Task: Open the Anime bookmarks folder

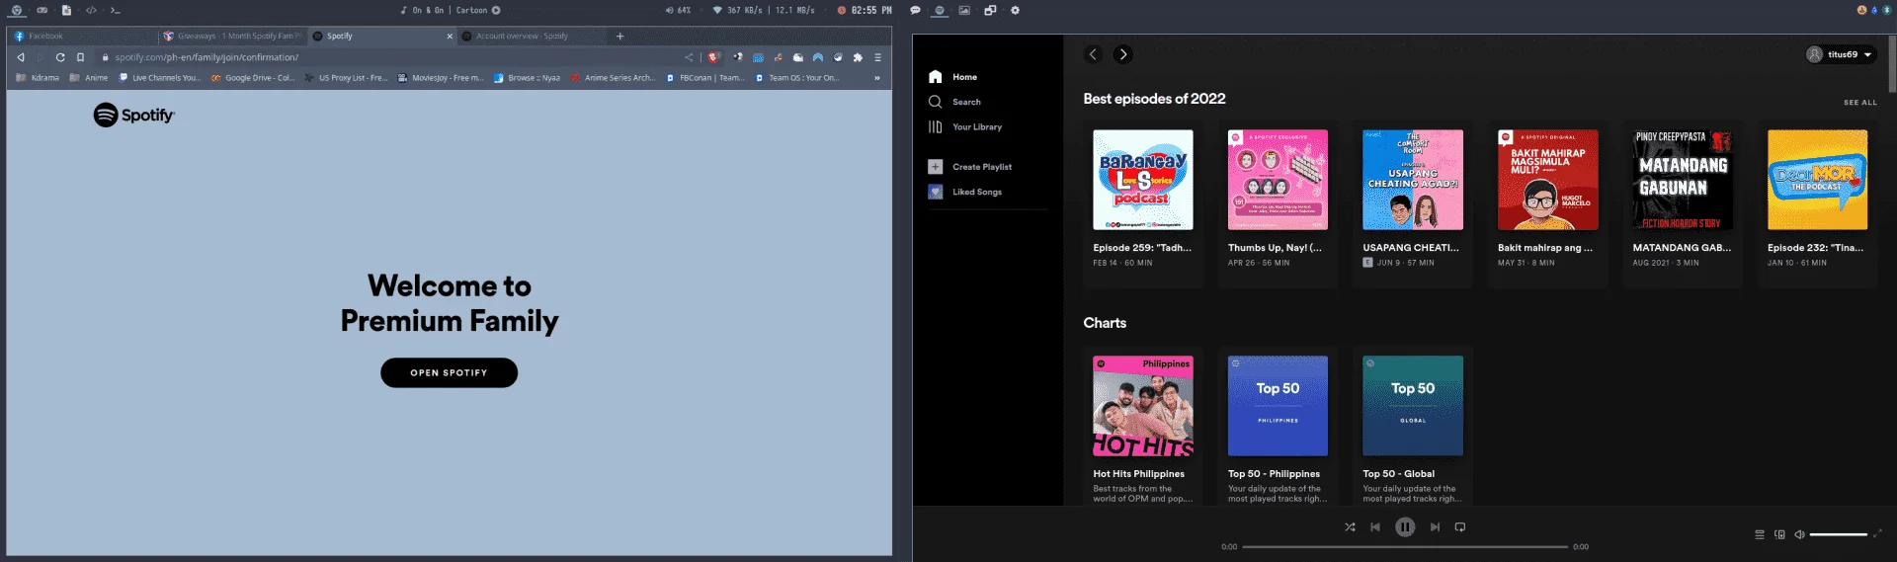Action: click(x=89, y=78)
